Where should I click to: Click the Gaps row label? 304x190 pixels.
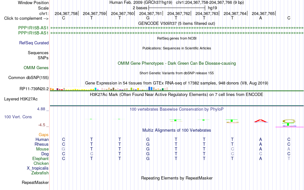point(44,135)
